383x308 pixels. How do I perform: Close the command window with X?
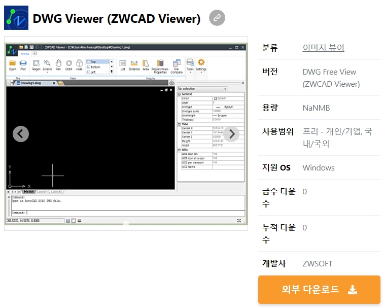(9, 197)
